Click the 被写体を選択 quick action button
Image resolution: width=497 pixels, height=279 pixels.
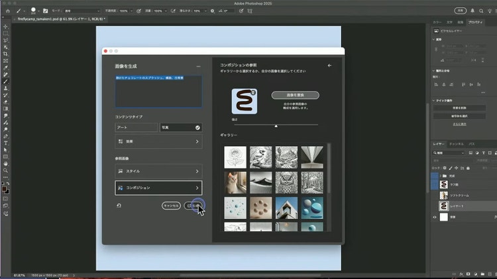[x=459, y=116]
